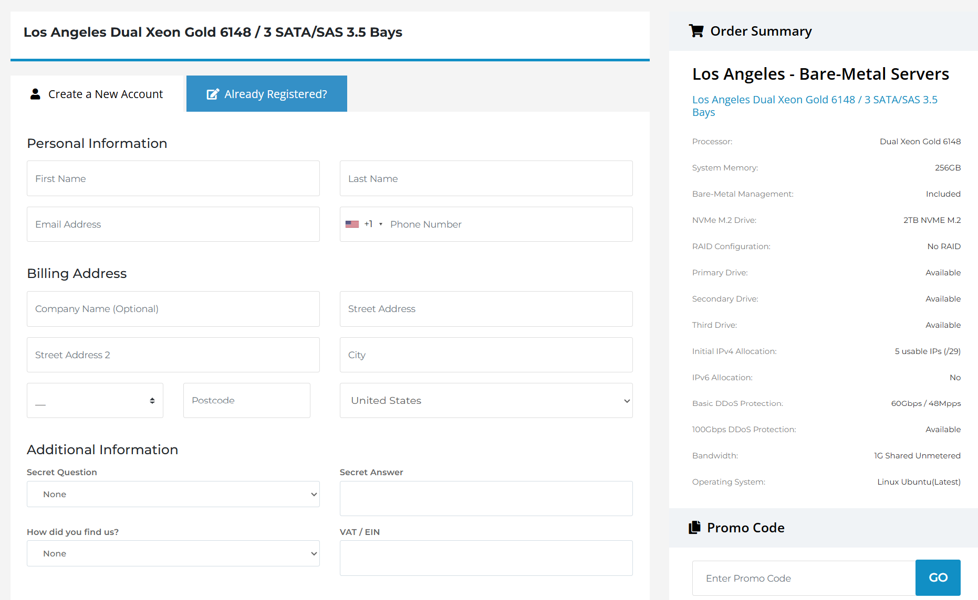Open the United States country dropdown

[486, 400]
